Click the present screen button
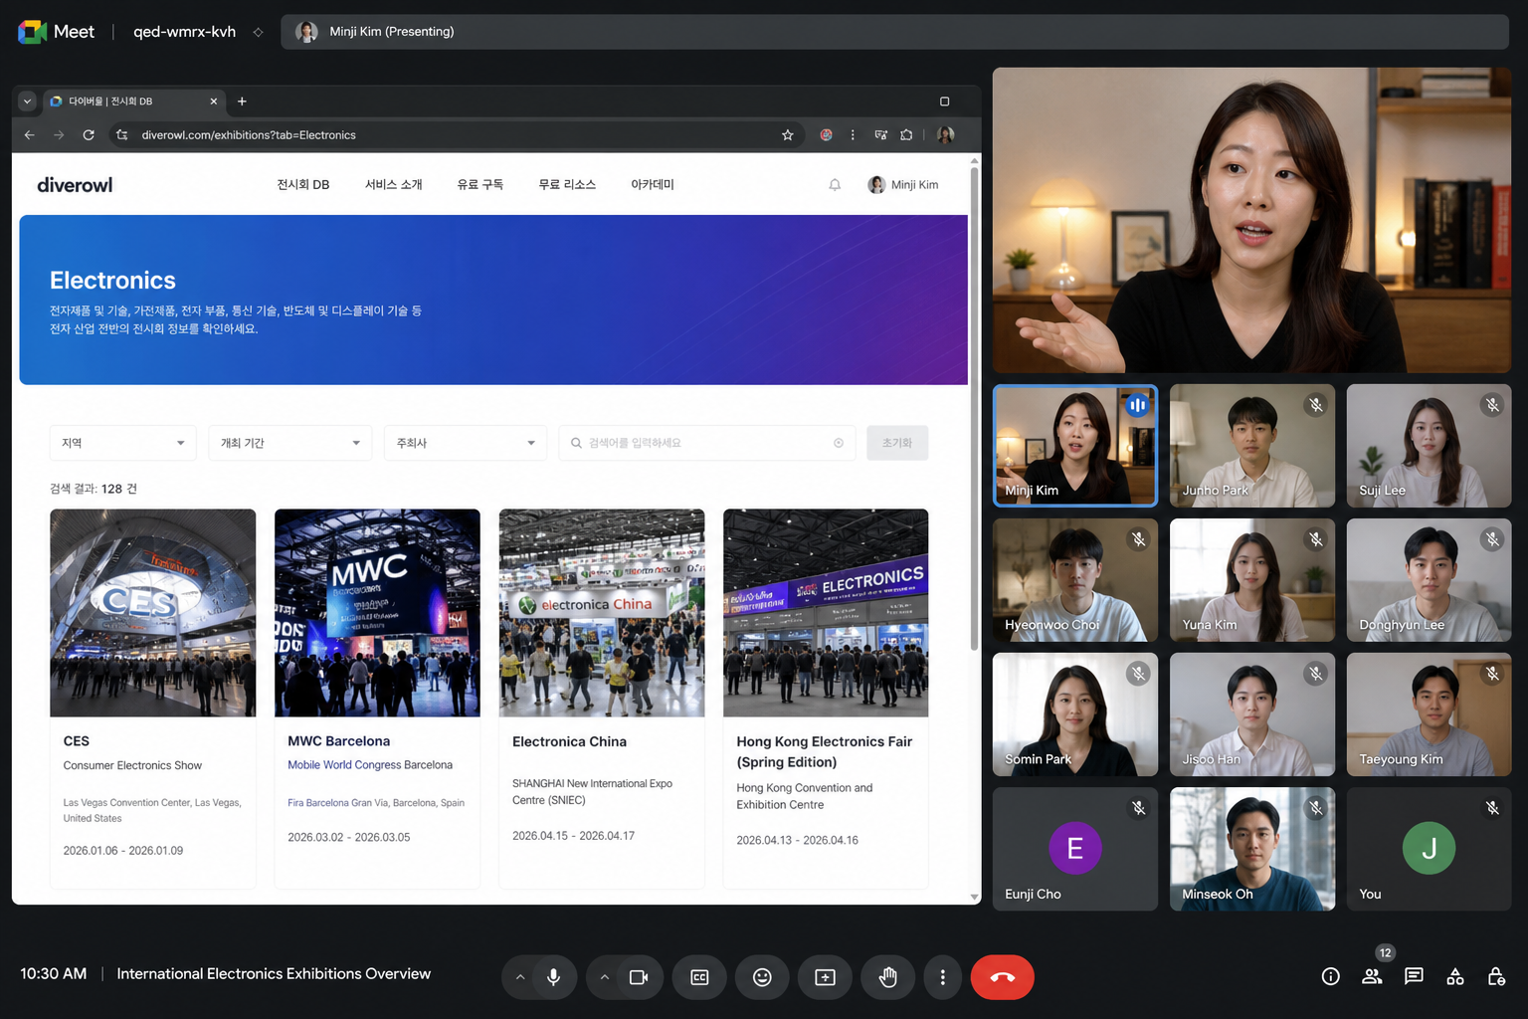 (x=825, y=977)
